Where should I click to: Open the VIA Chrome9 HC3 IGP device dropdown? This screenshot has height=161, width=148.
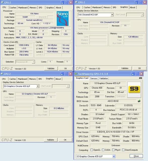[112, 15]
